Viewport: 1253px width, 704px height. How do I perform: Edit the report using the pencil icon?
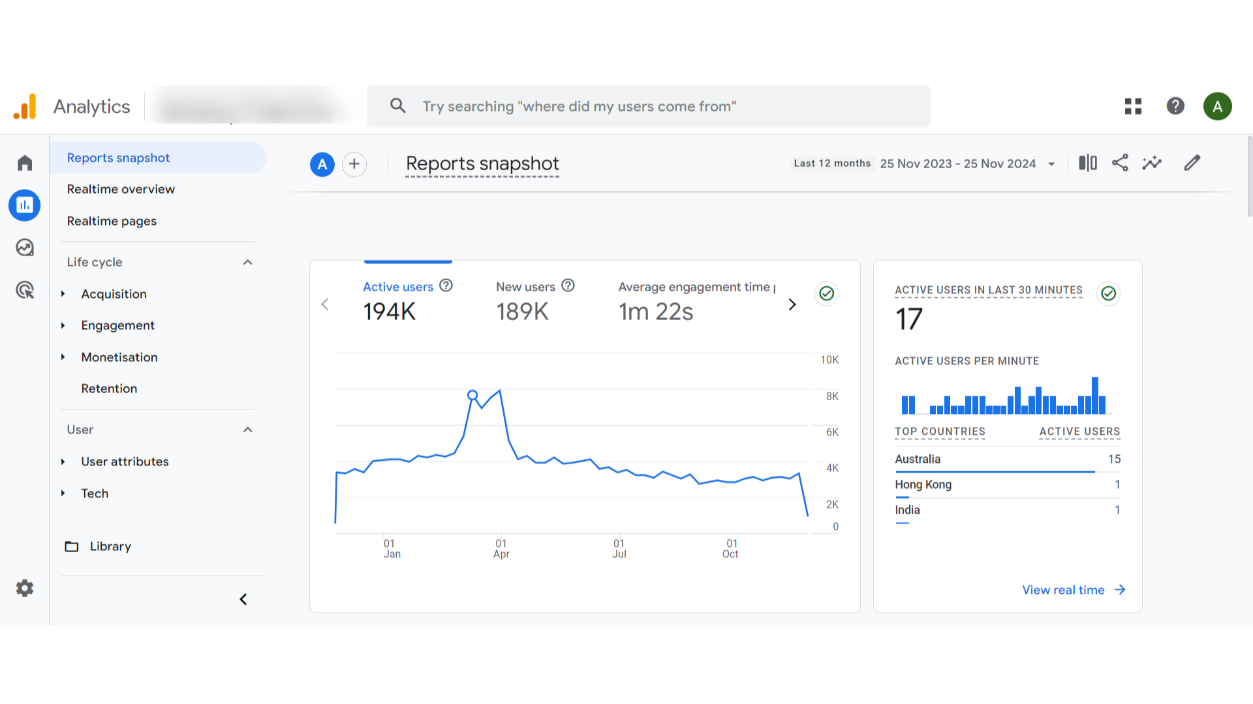click(1192, 163)
